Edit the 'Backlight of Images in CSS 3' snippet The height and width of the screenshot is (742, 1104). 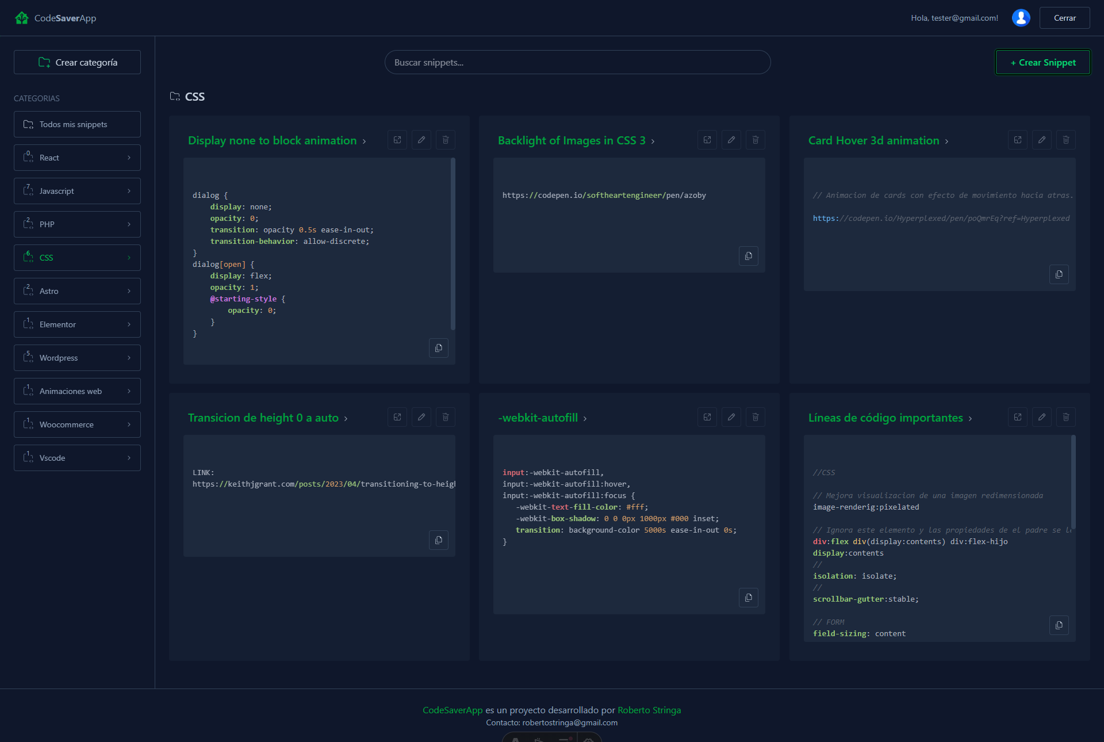click(731, 140)
